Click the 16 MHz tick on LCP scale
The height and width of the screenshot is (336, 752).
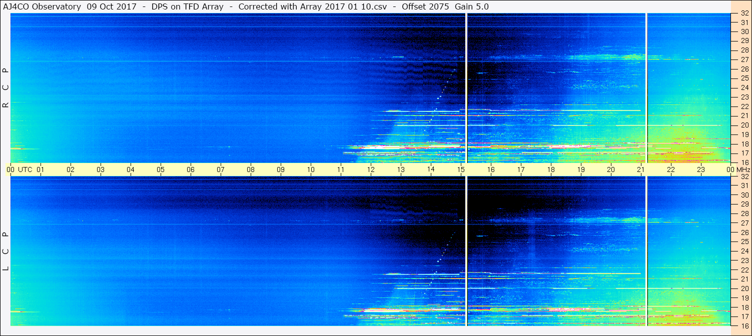click(744, 325)
